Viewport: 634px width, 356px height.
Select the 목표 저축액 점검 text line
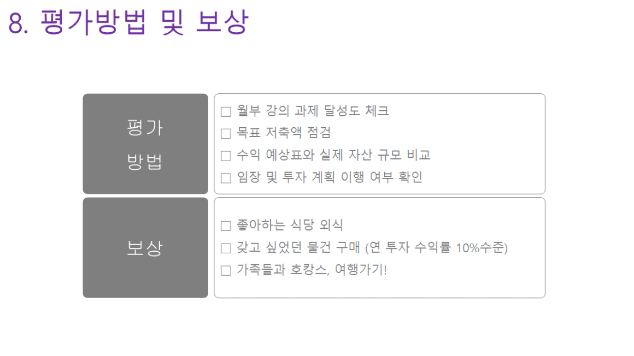[x=284, y=133]
